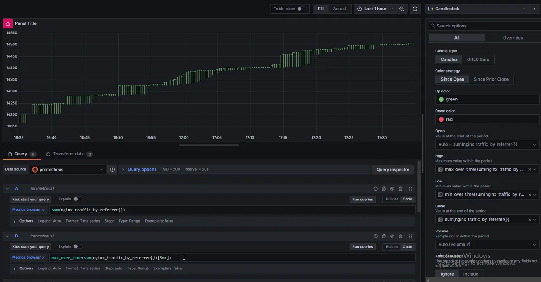Switch to the Transform data tab

click(x=69, y=154)
